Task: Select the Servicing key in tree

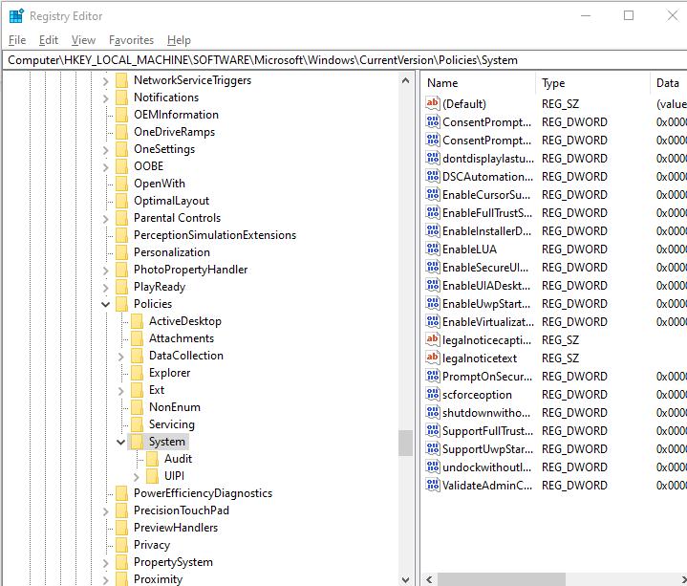Action: [x=171, y=424]
